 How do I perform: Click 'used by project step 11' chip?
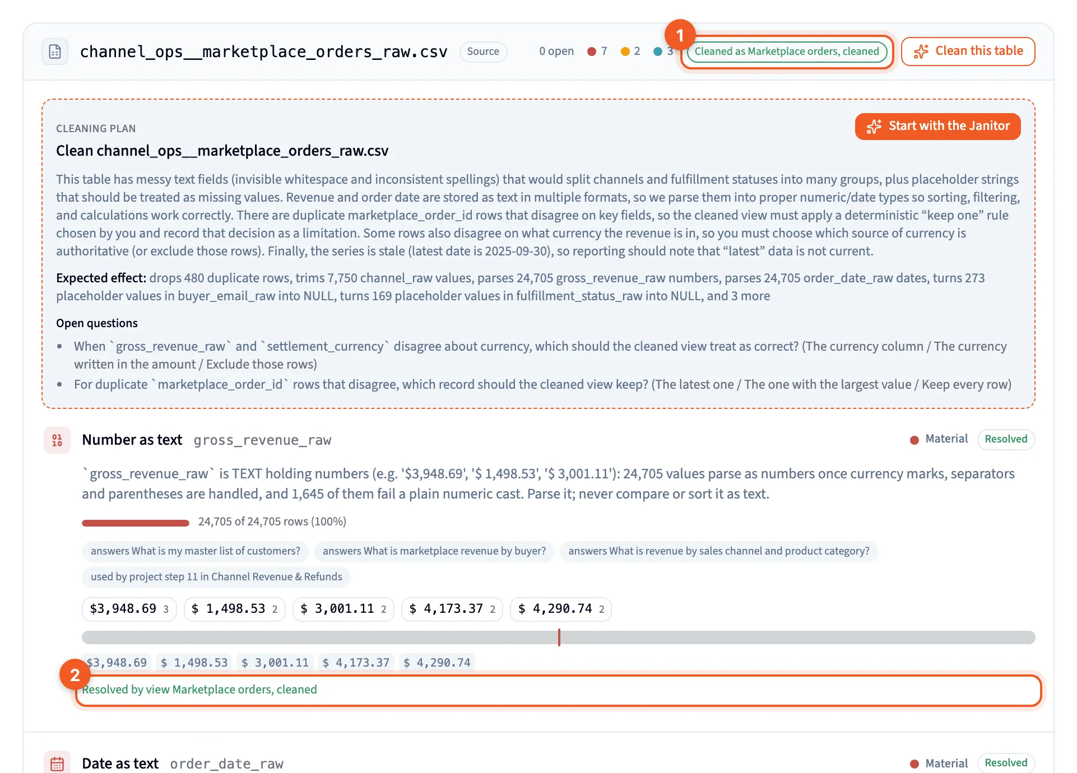coord(216,577)
